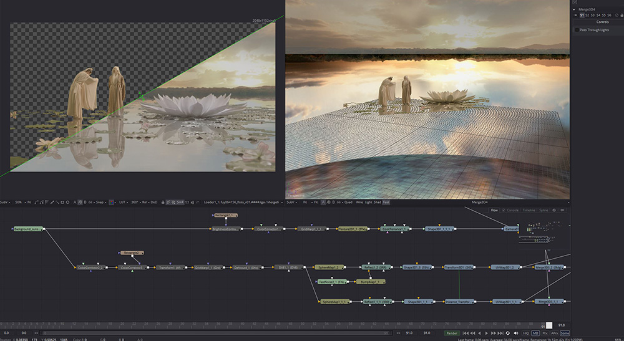Check the Pass Through Lights checkbox
624x341 pixels.
pos(577,30)
